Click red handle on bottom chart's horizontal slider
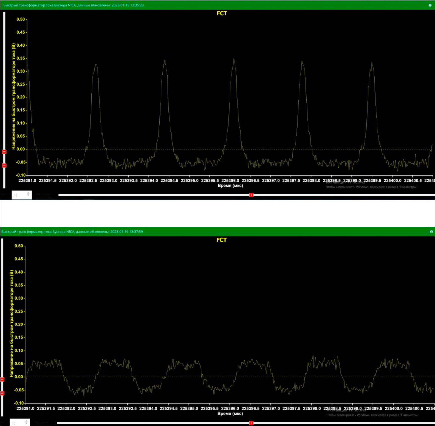The image size is (435, 426). pyautogui.click(x=251, y=423)
